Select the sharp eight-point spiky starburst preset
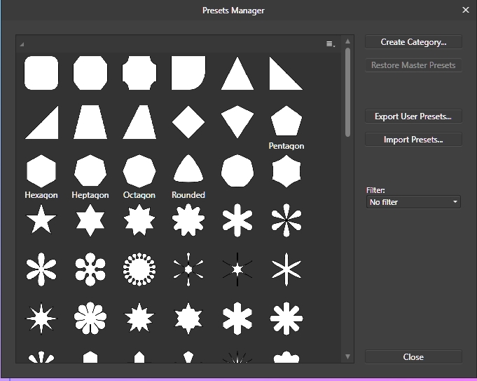Screen dimensions: 477x381 coord(41,319)
